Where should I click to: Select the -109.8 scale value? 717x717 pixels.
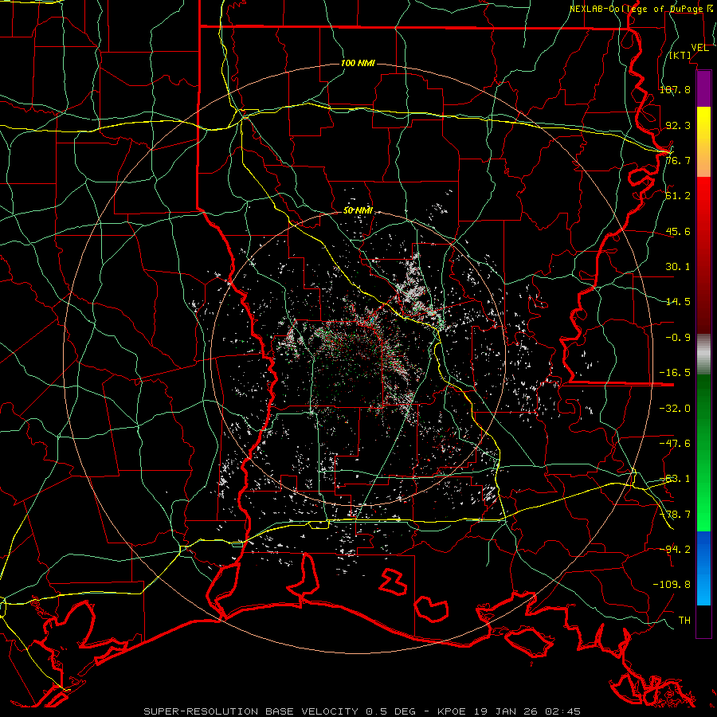(x=672, y=585)
